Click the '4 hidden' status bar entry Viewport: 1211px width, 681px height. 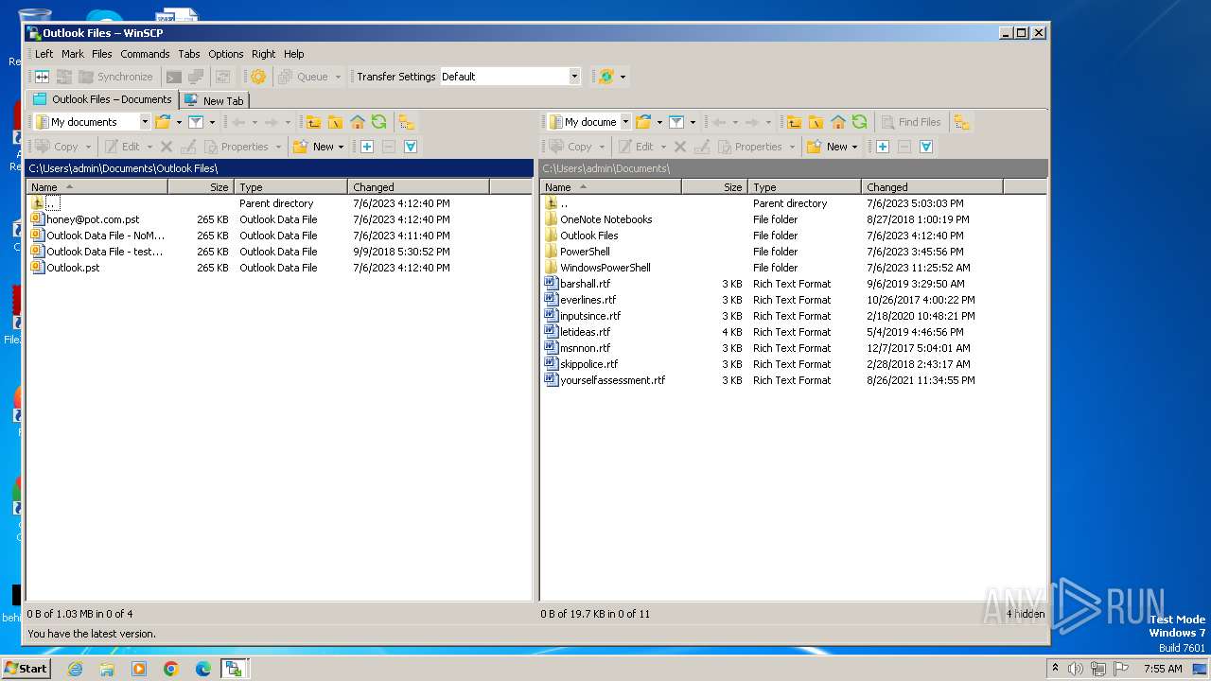(1026, 614)
